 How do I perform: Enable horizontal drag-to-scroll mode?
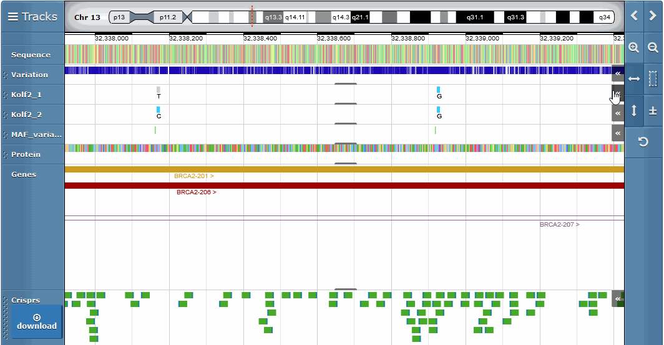pos(634,78)
